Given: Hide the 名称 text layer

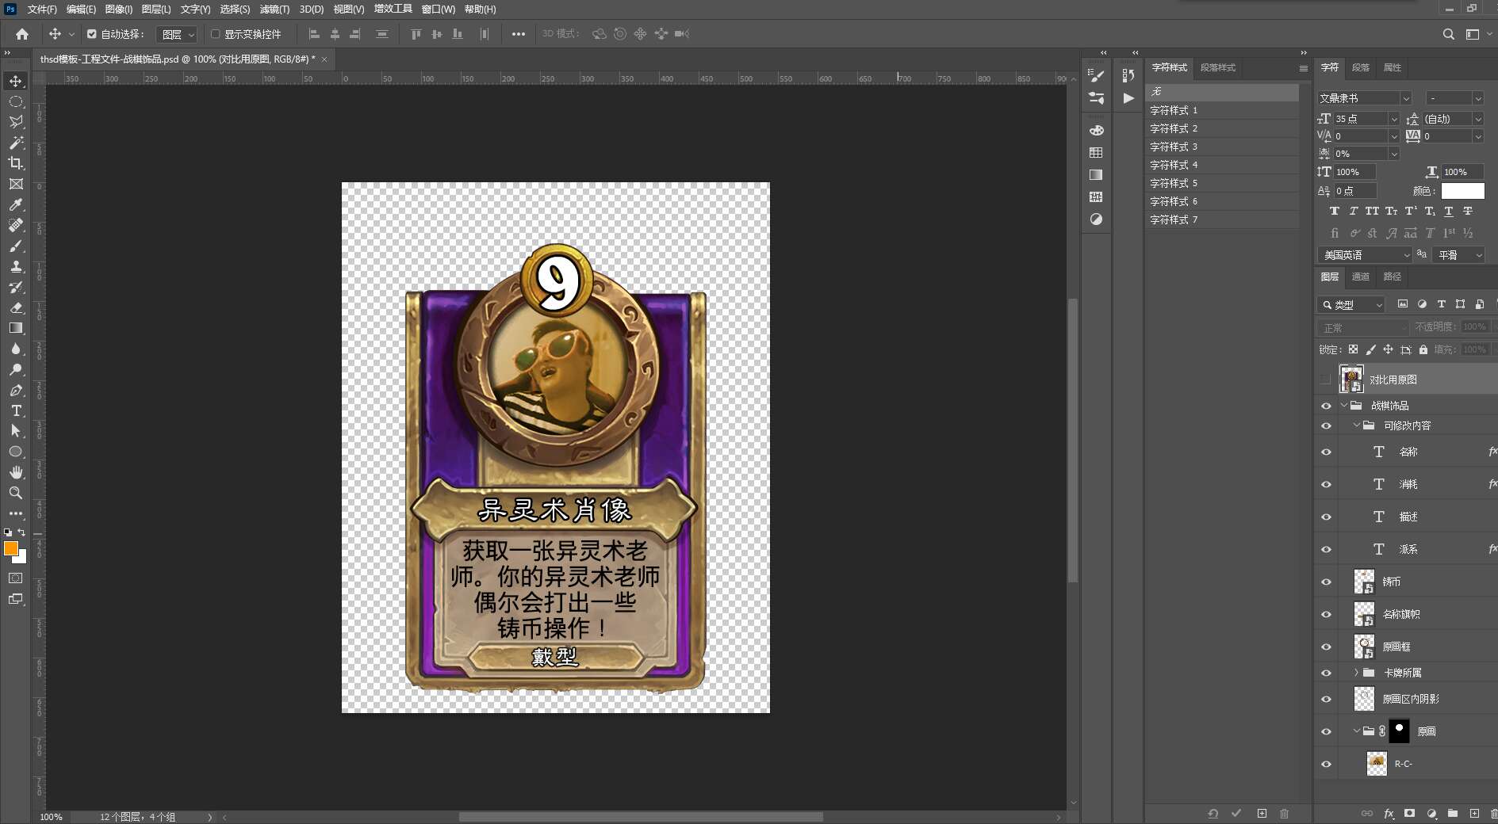Looking at the screenshot, I should click(x=1326, y=452).
